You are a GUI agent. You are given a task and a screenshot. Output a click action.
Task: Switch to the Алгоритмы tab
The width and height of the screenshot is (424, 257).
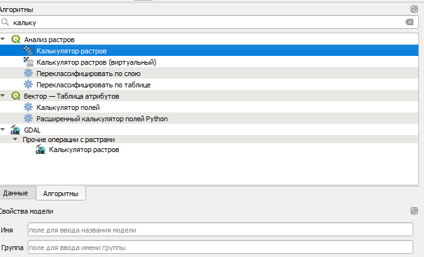[61, 194]
